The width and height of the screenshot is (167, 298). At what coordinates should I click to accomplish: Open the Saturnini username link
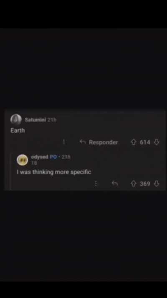coord(35,120)
